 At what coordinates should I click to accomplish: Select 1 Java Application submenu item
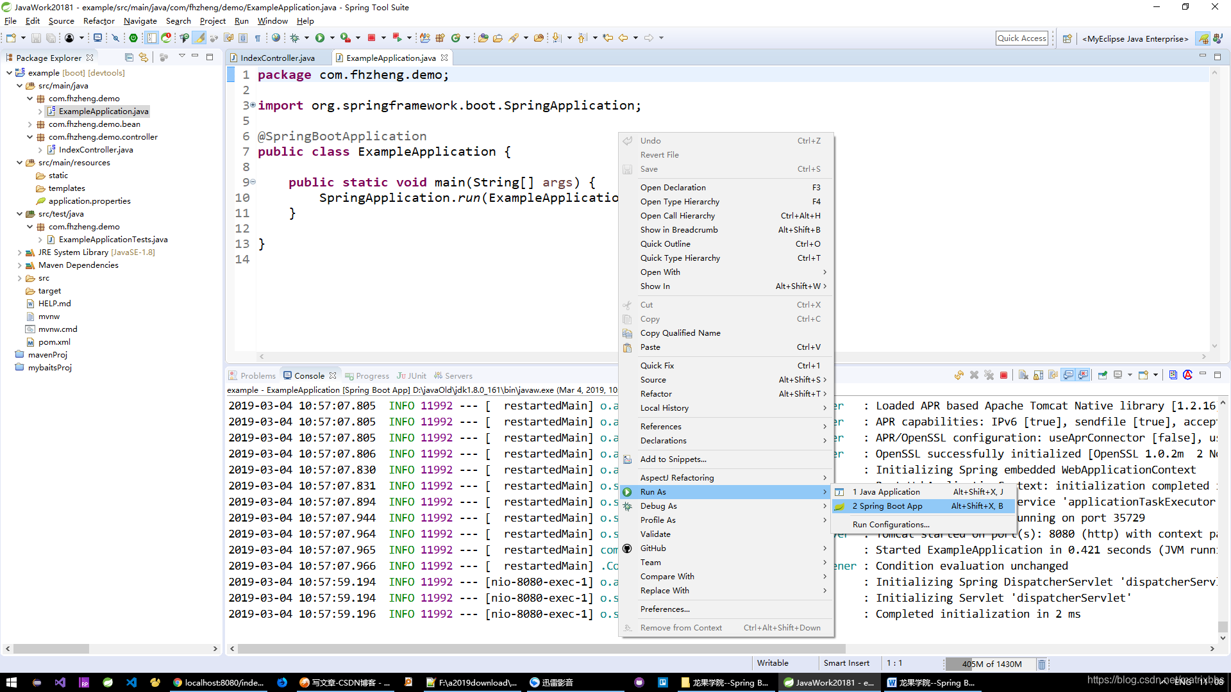click(924, 492)
